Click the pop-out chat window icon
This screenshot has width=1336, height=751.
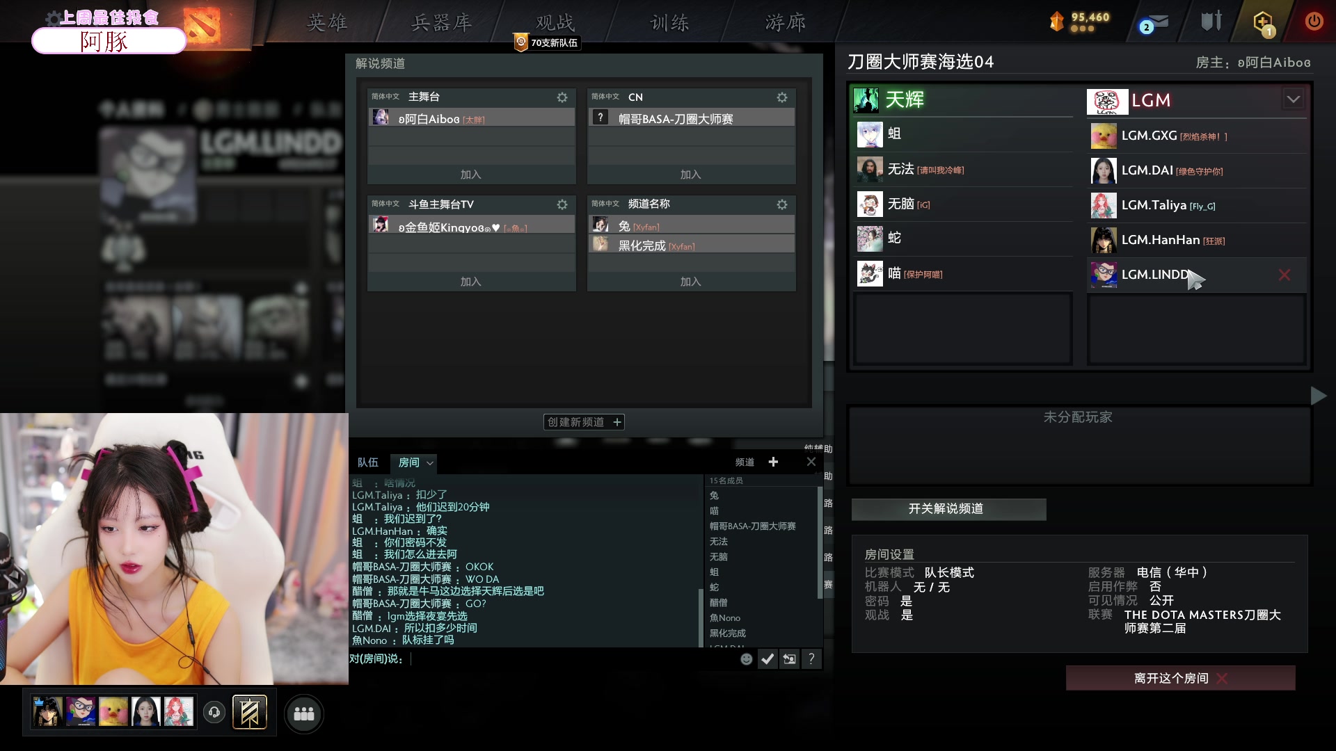[789, 659]
